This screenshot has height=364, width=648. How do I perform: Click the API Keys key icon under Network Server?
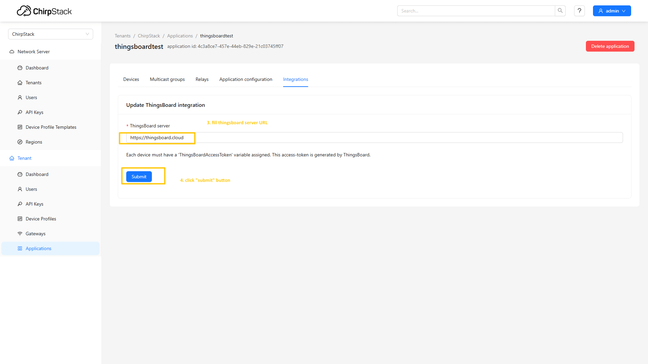(x=20, y=112)
